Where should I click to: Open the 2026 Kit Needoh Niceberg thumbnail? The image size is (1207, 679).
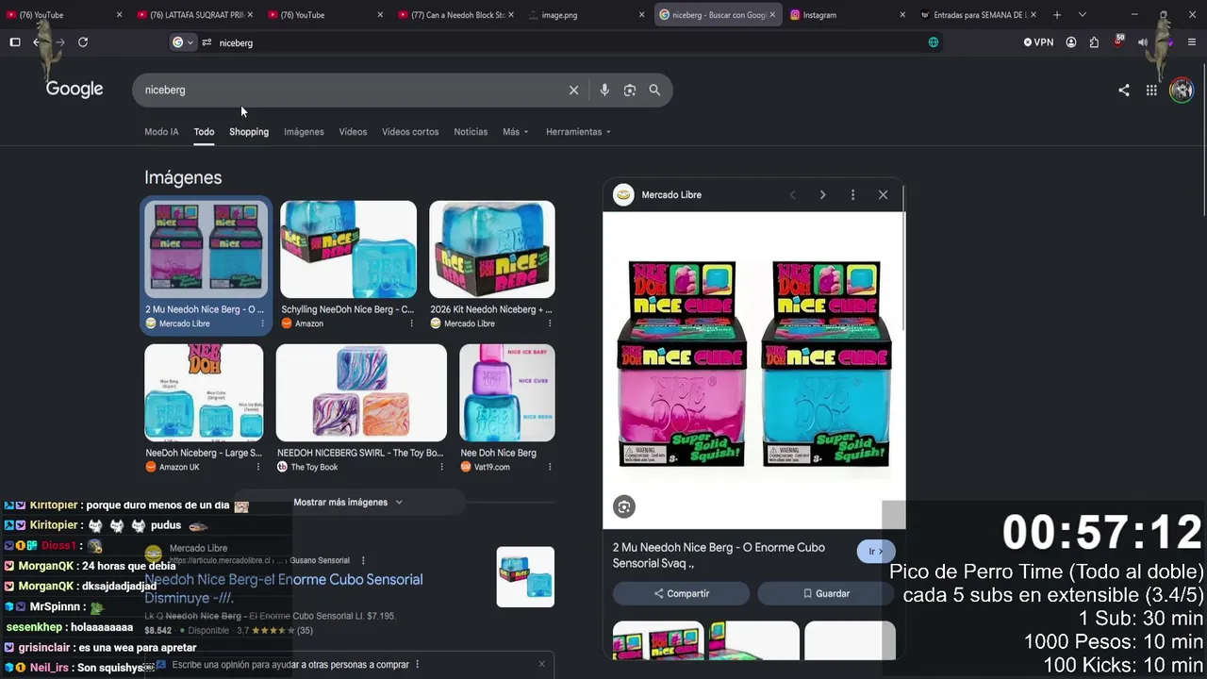pos(492,249)
